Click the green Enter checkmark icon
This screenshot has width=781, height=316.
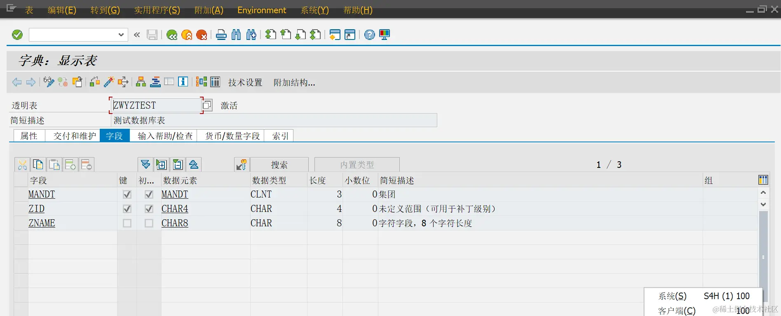17,35
